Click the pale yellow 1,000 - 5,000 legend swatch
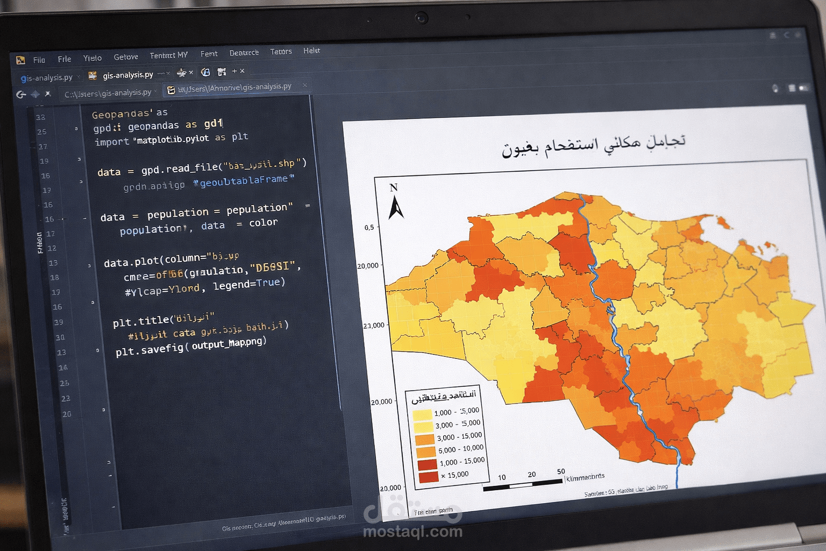This screenshot has width=826, height=551. tap(422, 415)
